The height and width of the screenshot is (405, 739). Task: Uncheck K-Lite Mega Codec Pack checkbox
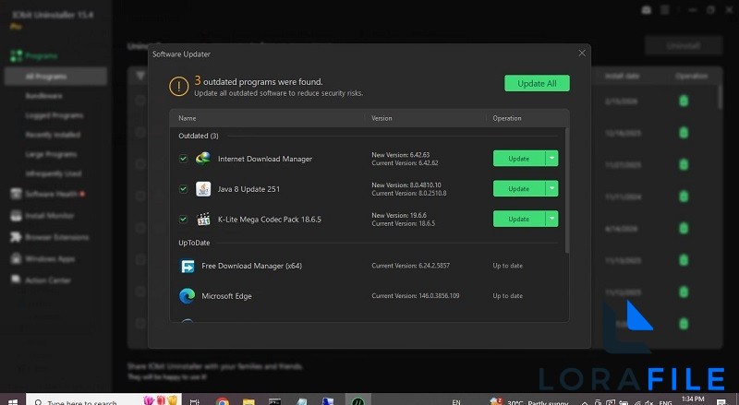(183, 219)
